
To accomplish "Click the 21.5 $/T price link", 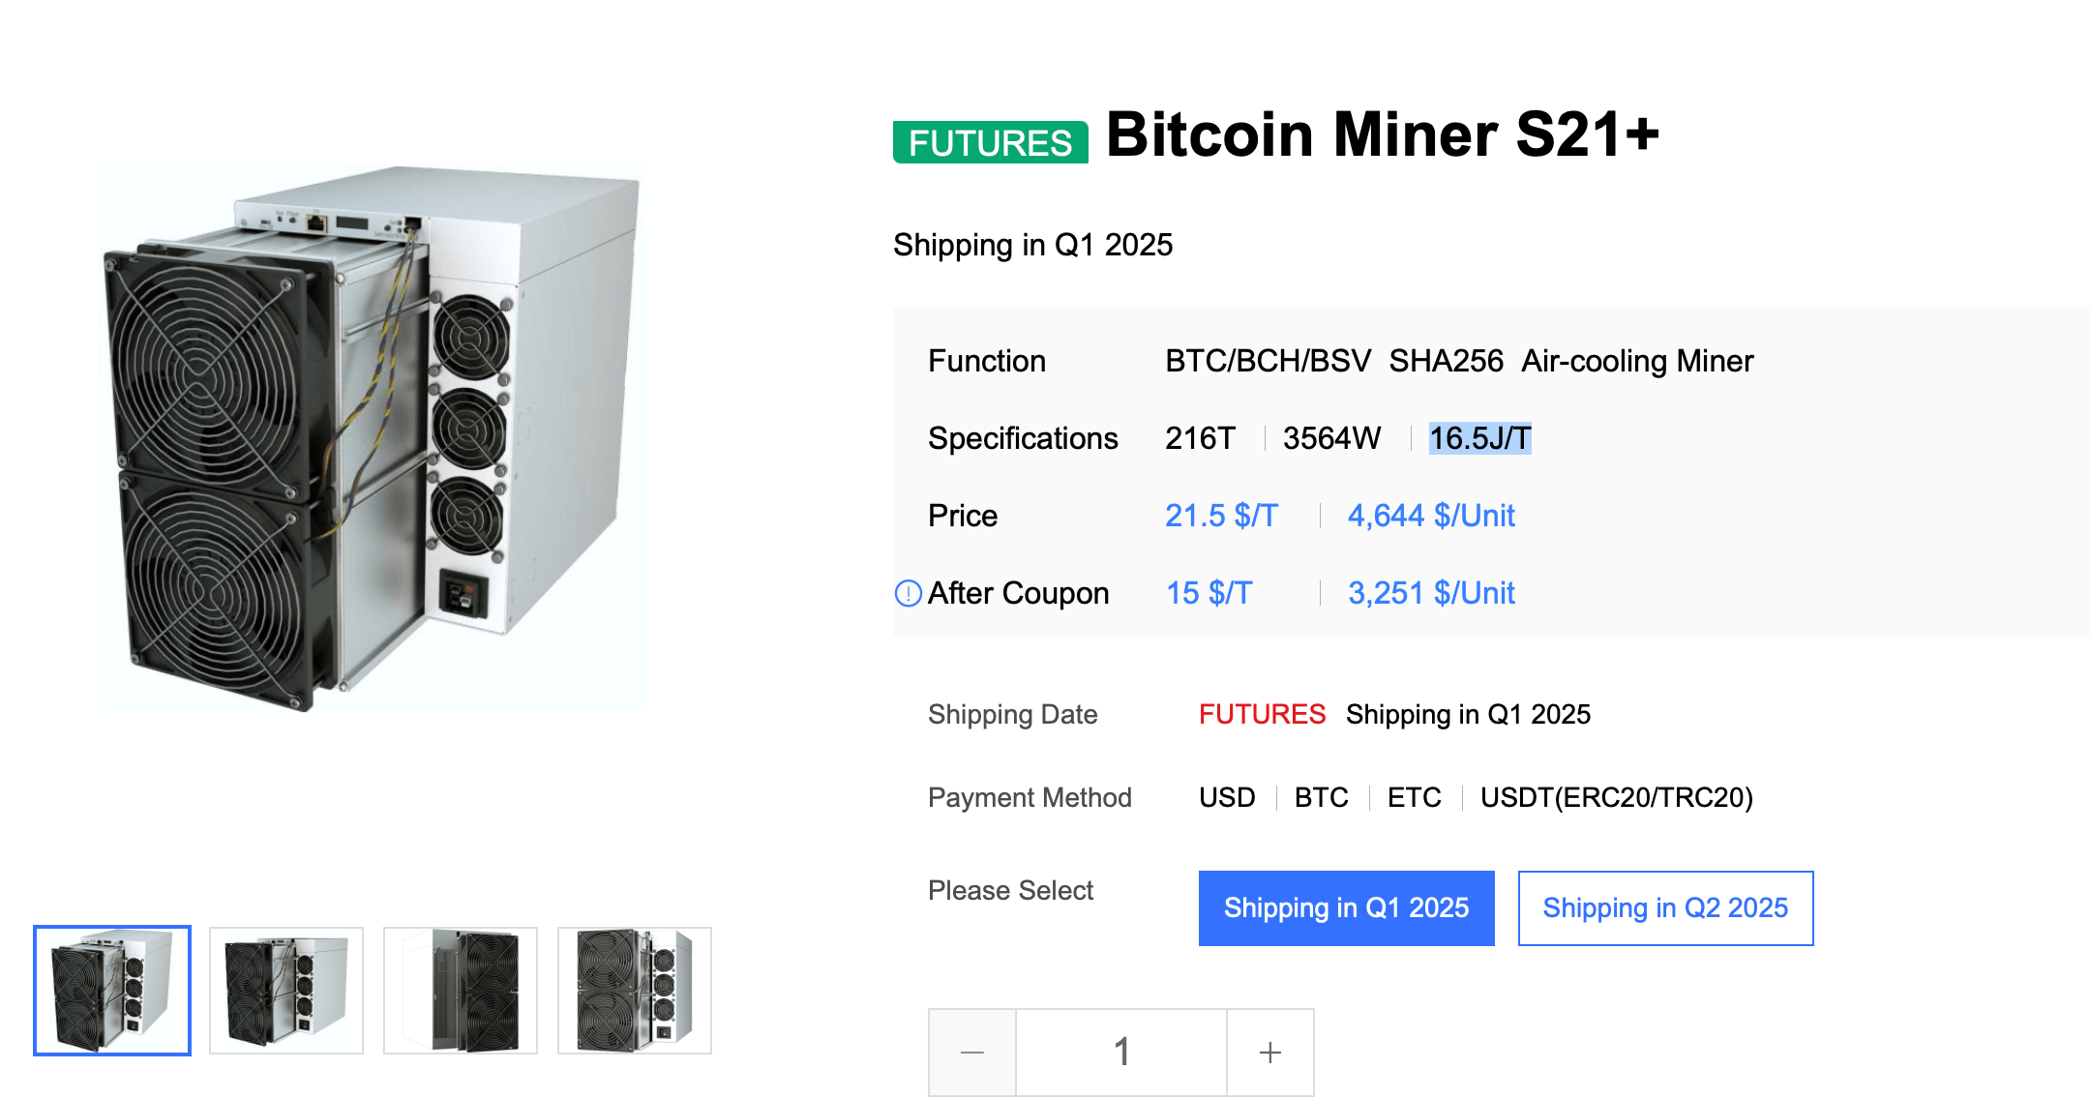I will [x=1222, y=516].
